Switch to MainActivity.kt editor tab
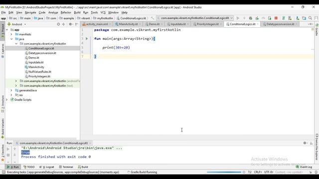The height and width of the screenshot is (179, 319). pyautogui.click(x=128, y=24)
